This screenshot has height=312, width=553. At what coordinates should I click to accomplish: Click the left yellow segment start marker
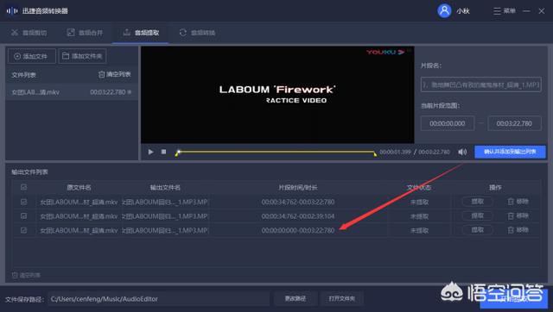(177, 153)
